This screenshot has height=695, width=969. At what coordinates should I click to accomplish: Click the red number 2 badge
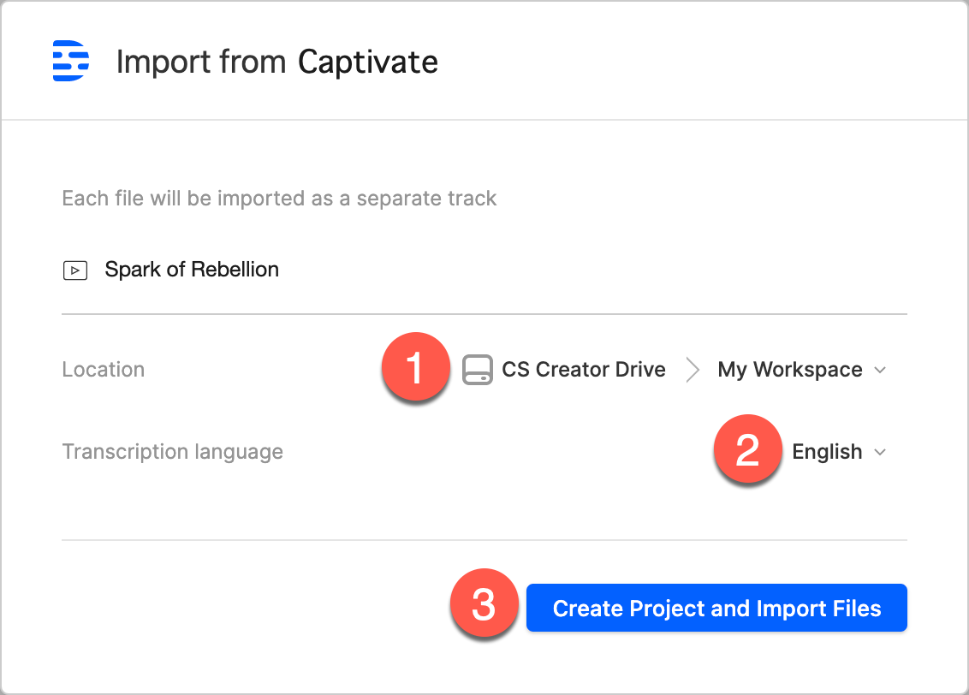click(x=747, y=451)
